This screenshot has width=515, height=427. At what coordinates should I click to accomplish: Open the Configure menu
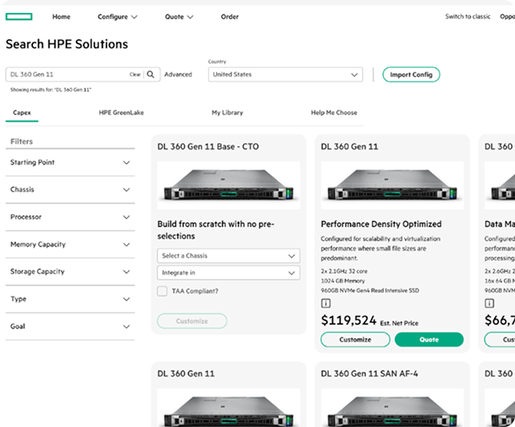tap(117, 17)
